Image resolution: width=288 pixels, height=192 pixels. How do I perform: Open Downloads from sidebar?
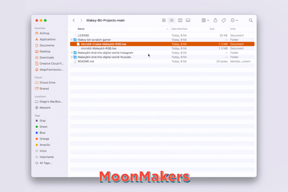pyautogui.click(x=46, y=58)
